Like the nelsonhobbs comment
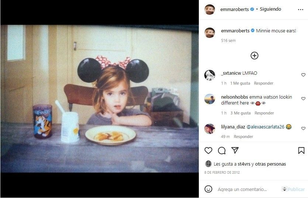 click(x=303, y=99)
